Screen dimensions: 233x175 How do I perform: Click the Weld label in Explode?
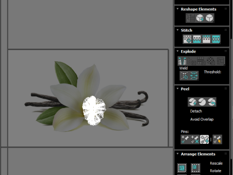tap(183, 68)
